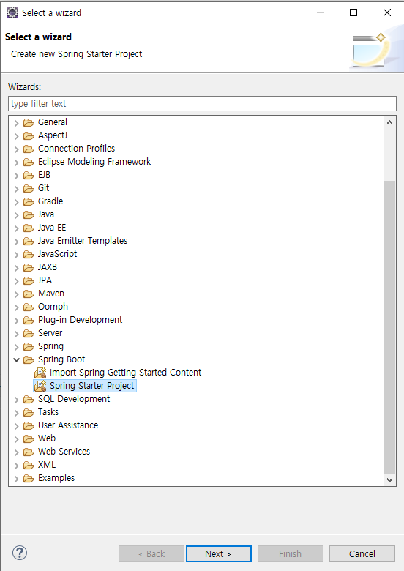404x571 pixels.
Task: Click the Web Services folder icon
Action: click(x=29, y=452)
